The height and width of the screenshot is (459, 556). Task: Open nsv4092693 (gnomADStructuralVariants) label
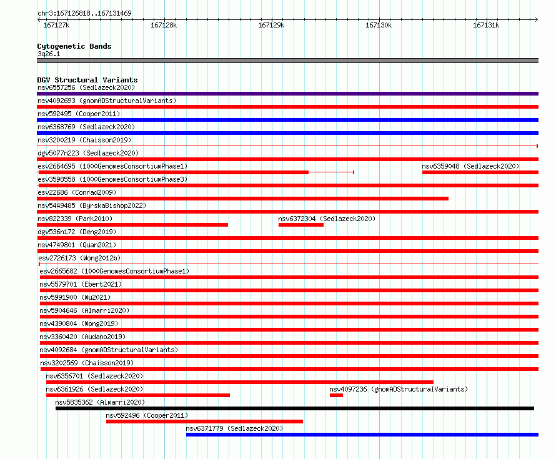pyautogui.click(x=107, y=101)
